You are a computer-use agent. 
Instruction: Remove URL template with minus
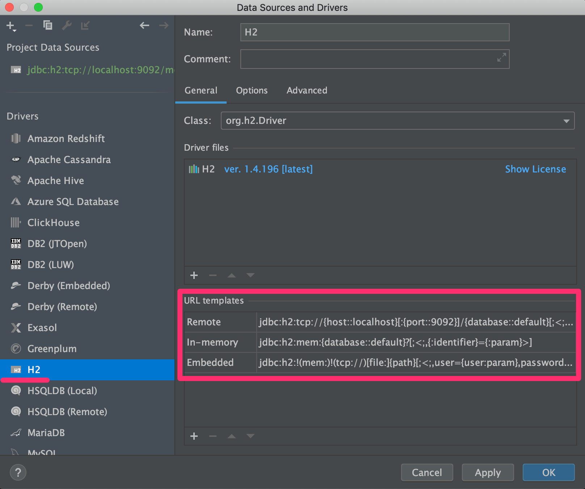pyautogui.click(x=213, y=436)
